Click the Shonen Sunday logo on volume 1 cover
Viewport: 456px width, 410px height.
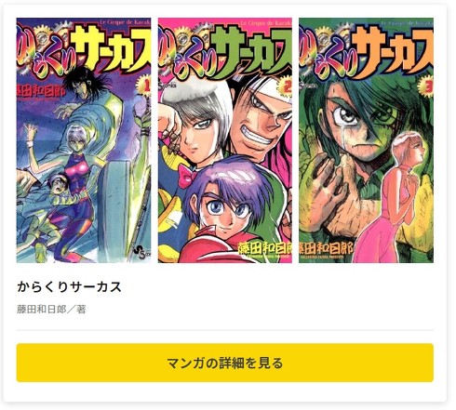tap(143, 255)
